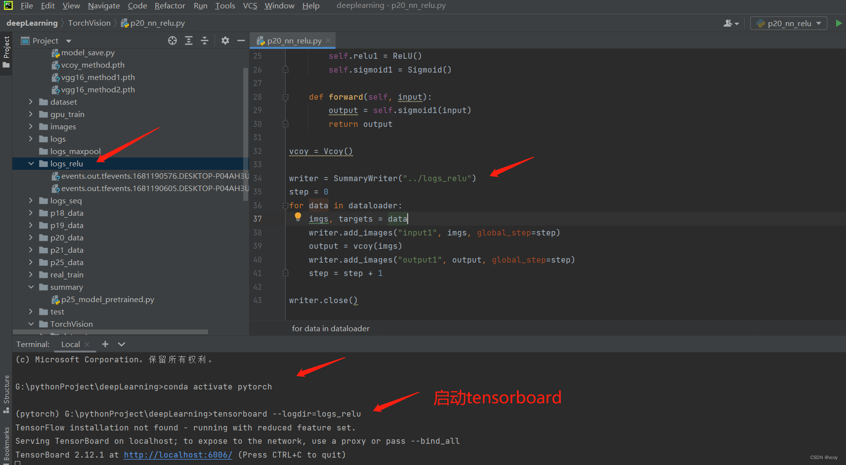Close the Local terminal tab
This screenshot has width=846, height=465.
(x=87, y=344)
